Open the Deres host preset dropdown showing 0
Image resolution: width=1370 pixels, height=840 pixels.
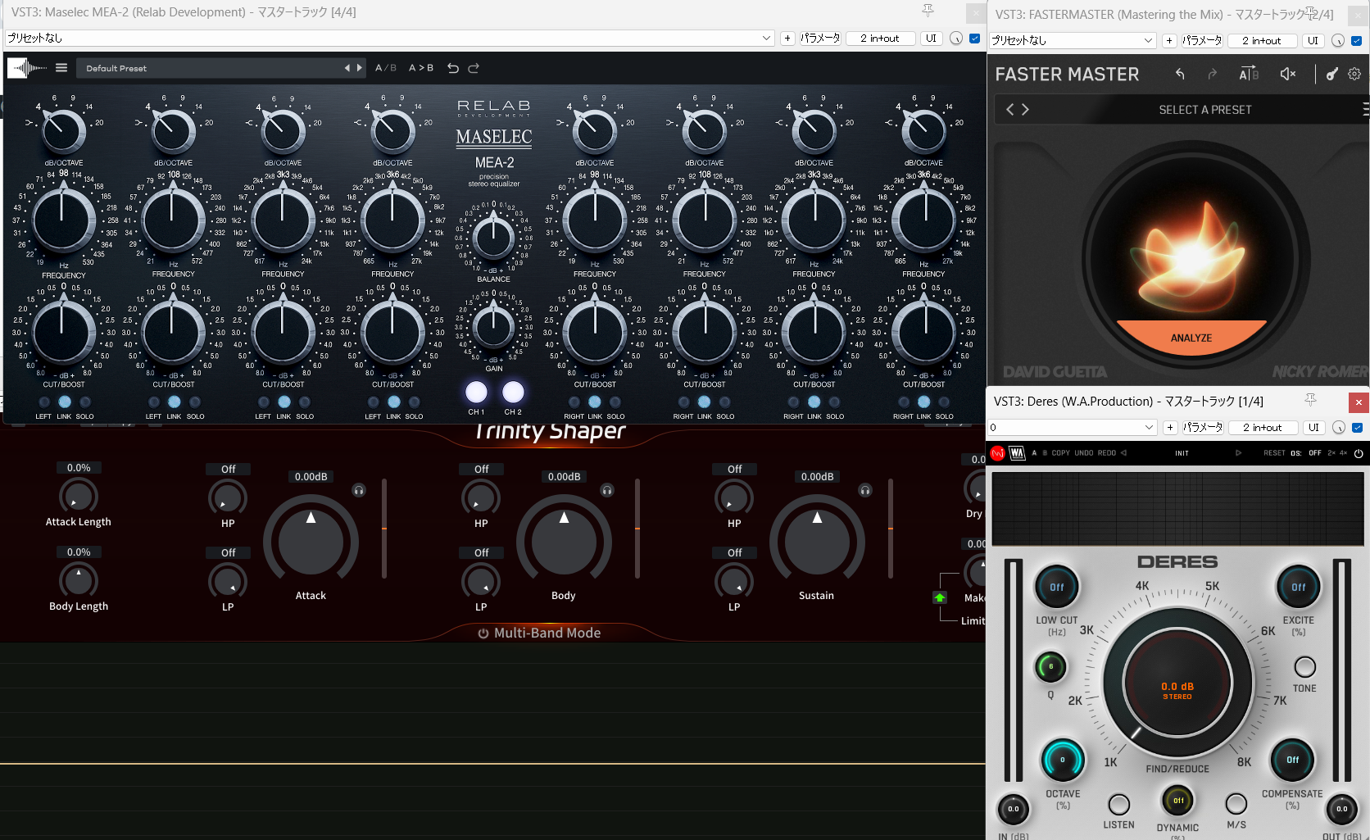[1148, 428]
